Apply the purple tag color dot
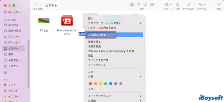Image resolution: width=224 pixels, height=102 pixels. click(x=116, y=84)
